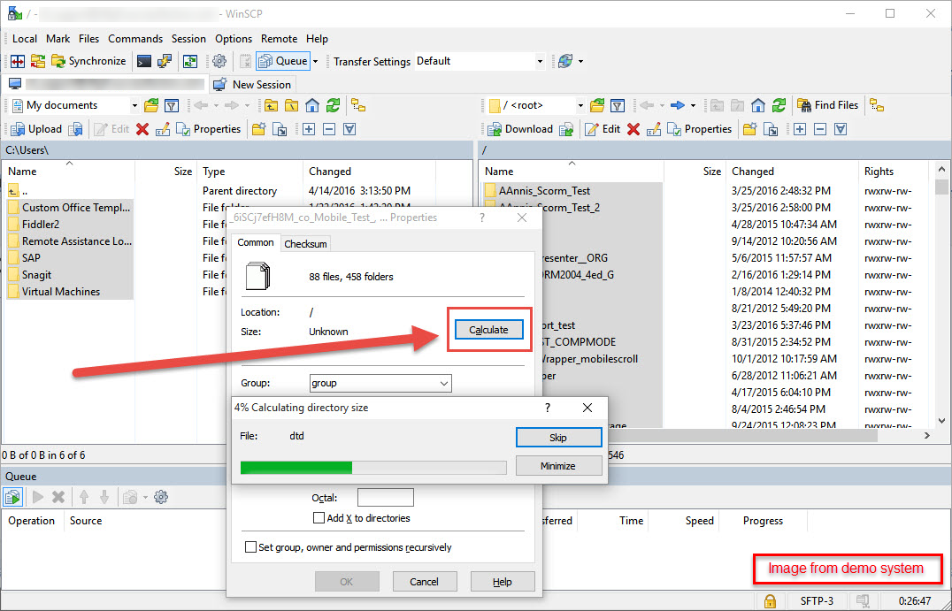952x611 pixels.
Task: Go to root directory in local panel
Action: coord(291,105)
